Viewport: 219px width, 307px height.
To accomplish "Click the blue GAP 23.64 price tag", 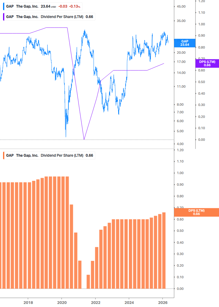I will [184, 43].
